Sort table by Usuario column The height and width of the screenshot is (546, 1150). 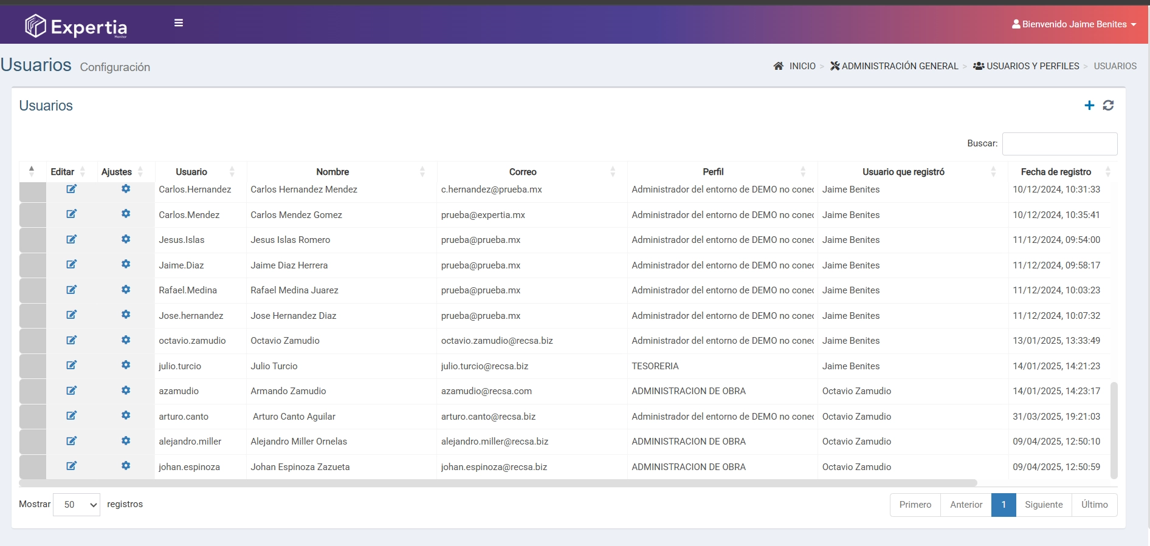(x=201, y=172)
